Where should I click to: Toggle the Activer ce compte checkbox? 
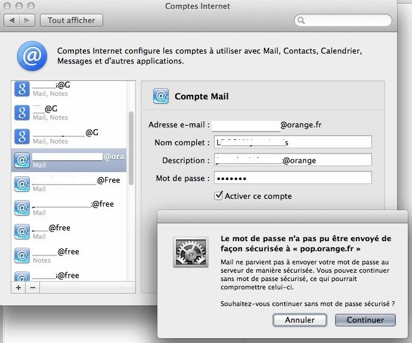point(218,196)
